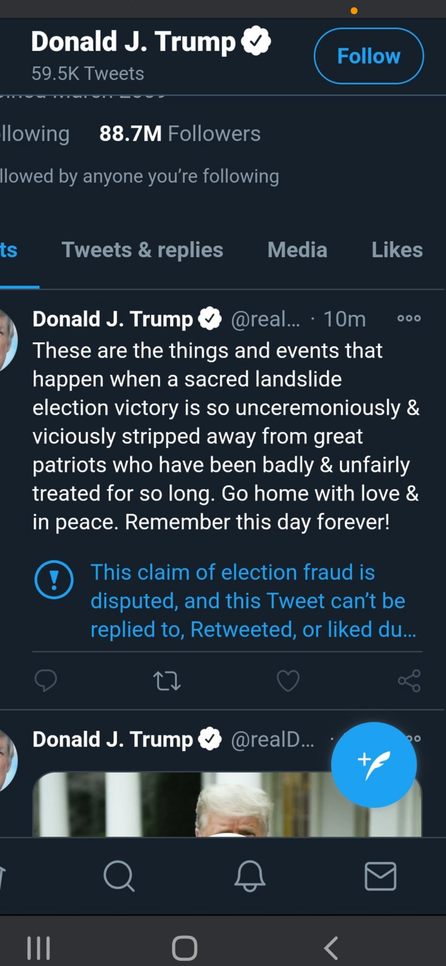The height and width of the screenshot is (966, 446).
Task: Open notifications bell tab
Action: (250, 876)
